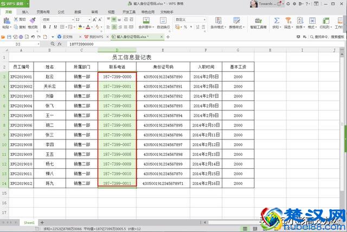The width and height of the screenshot is (347, 232).
Task: Expand the font color dropdown arrow
Action: 92,27
